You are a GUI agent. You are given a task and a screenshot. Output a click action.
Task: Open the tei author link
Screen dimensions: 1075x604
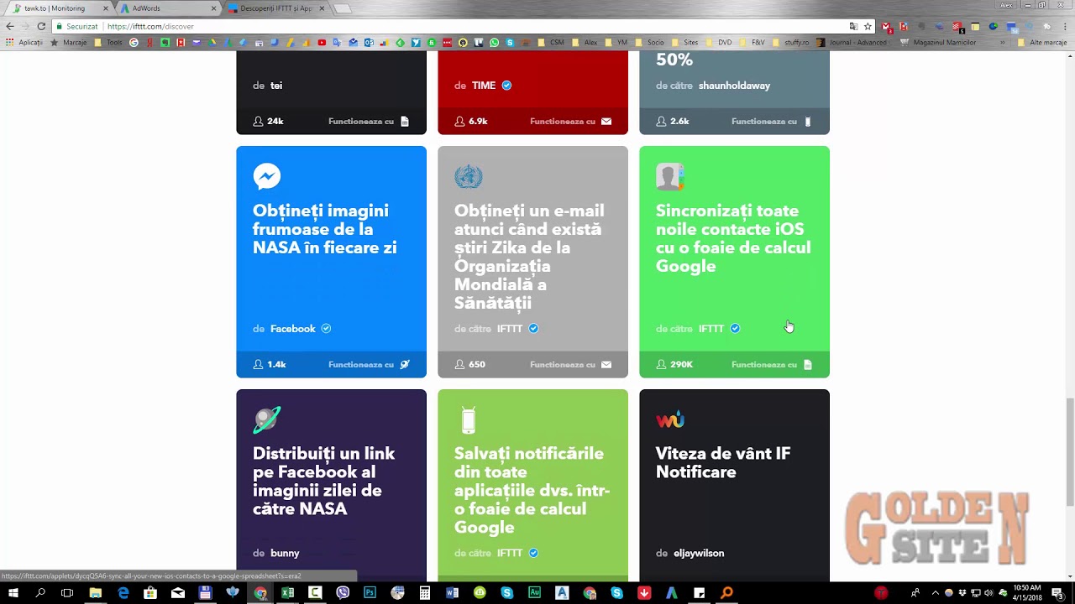click(276, 86)
